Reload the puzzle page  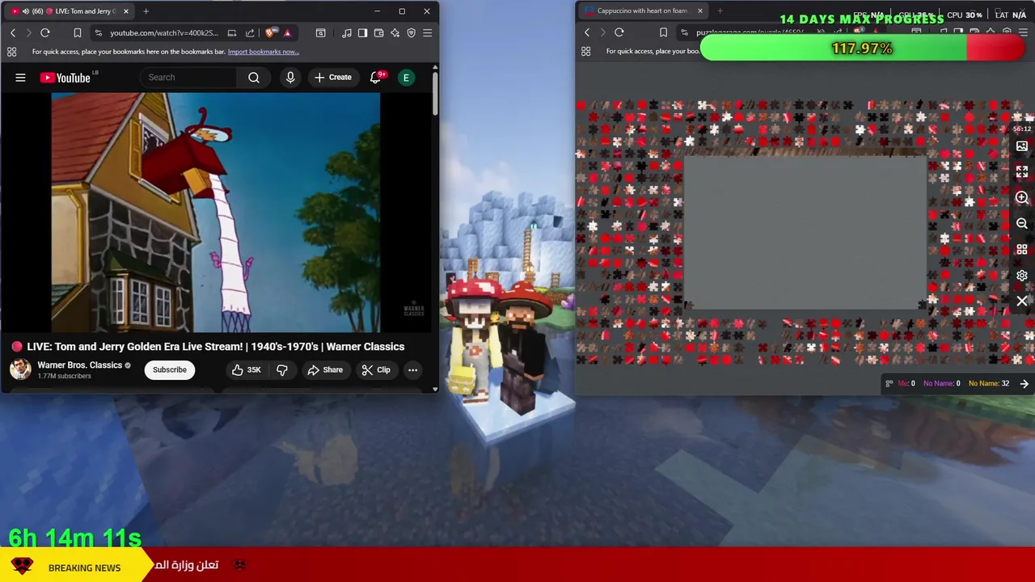[619, 32]
